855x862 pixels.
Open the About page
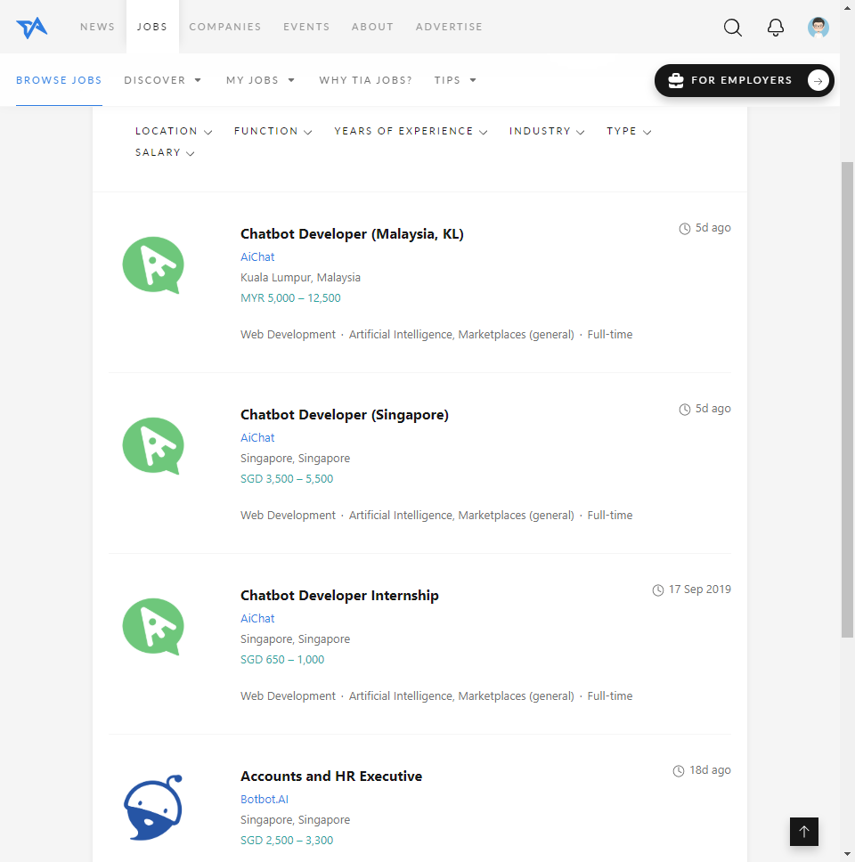click(372, 27)
